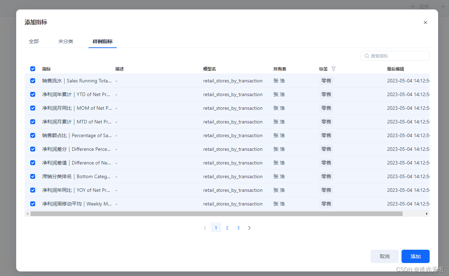The height and width of the screenshot is (276, 449).
Task: Click retail_stores_by_transaction in the 净利润年同比 row
Action: pyautogui.click(x=233, y=190)
